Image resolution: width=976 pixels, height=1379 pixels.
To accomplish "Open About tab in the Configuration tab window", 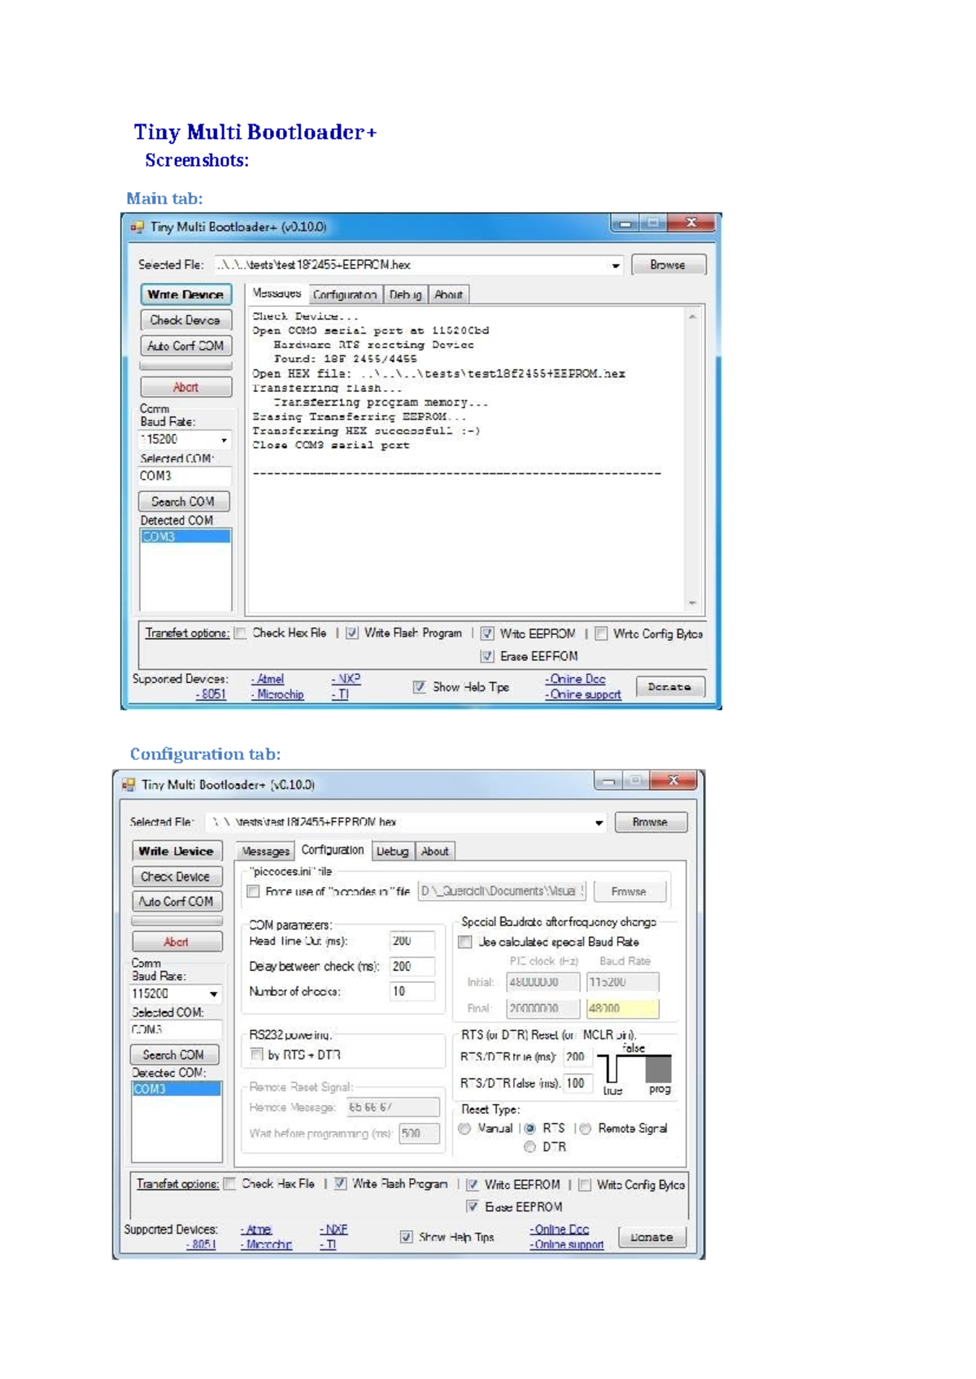I will tap(434, 851).
